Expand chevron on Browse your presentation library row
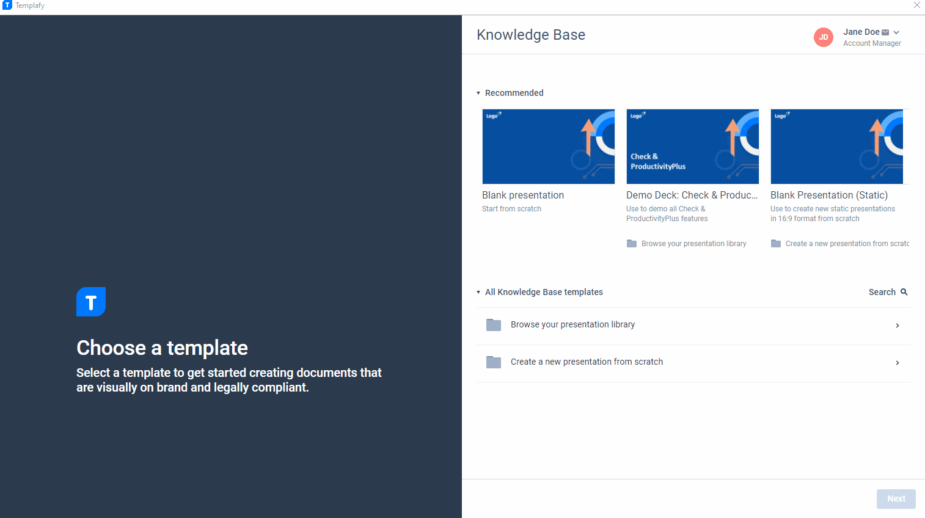Image resolution: width=925 pixels, height=518 pixels. 898,326
